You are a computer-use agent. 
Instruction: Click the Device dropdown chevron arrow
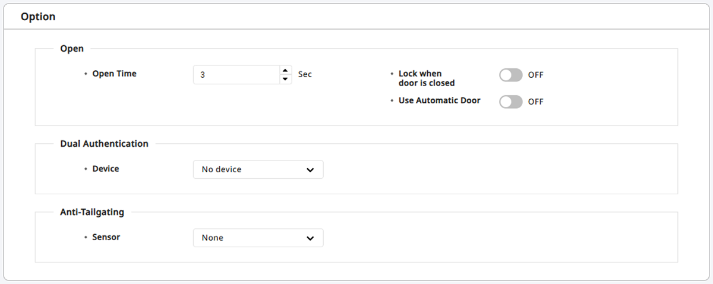(x=310, y=170)
